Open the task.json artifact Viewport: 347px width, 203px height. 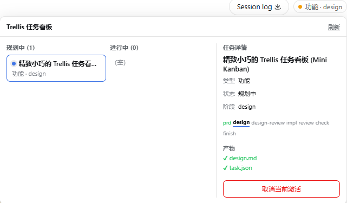coord(240,168)
